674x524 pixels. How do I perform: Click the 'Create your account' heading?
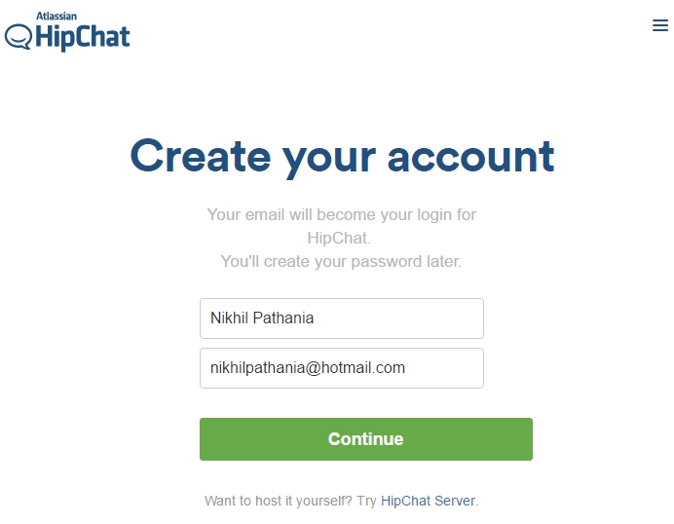tap(342, 157)
